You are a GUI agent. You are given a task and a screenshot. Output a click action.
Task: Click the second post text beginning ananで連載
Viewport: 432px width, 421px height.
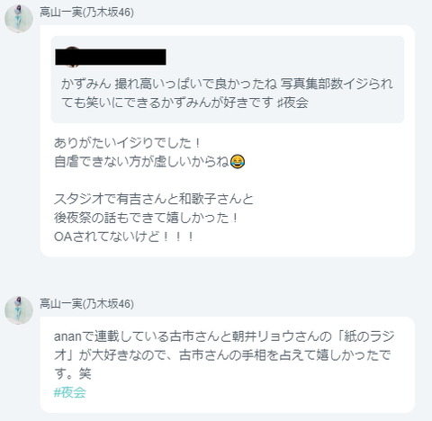224,354
